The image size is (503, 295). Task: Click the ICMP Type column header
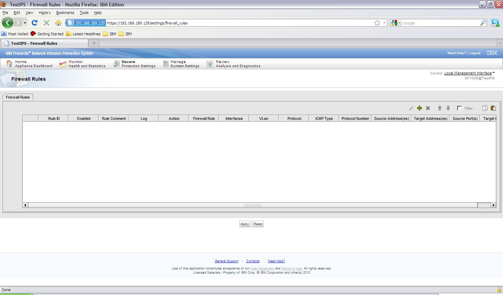324,118
